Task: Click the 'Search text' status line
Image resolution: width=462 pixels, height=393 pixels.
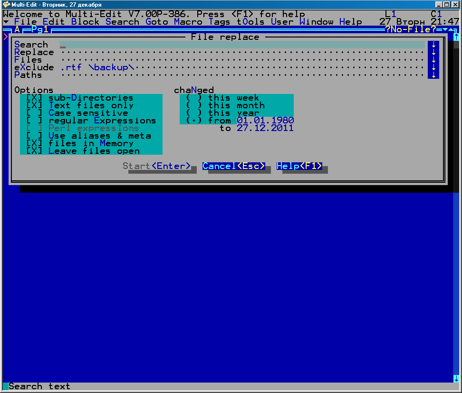Action: coord(39,386)
